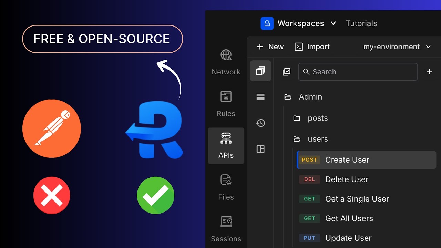Click the Environments stacked-bars icon

click(x=260, y=97)
